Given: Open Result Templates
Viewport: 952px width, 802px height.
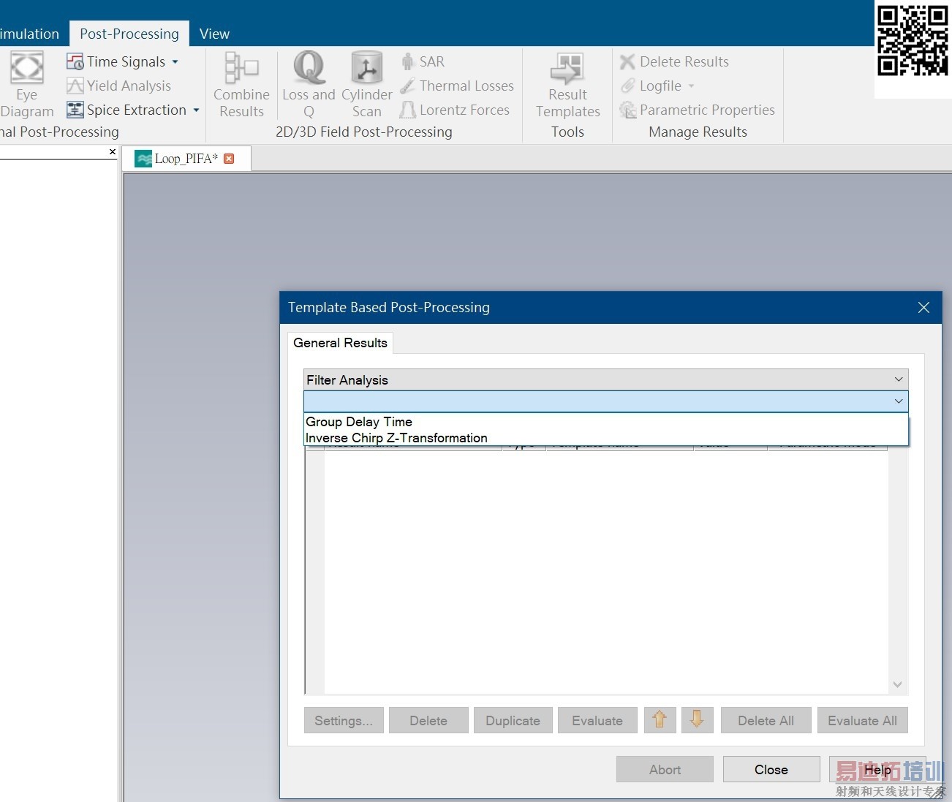Looking at the screenshot, I should (567, 85).
